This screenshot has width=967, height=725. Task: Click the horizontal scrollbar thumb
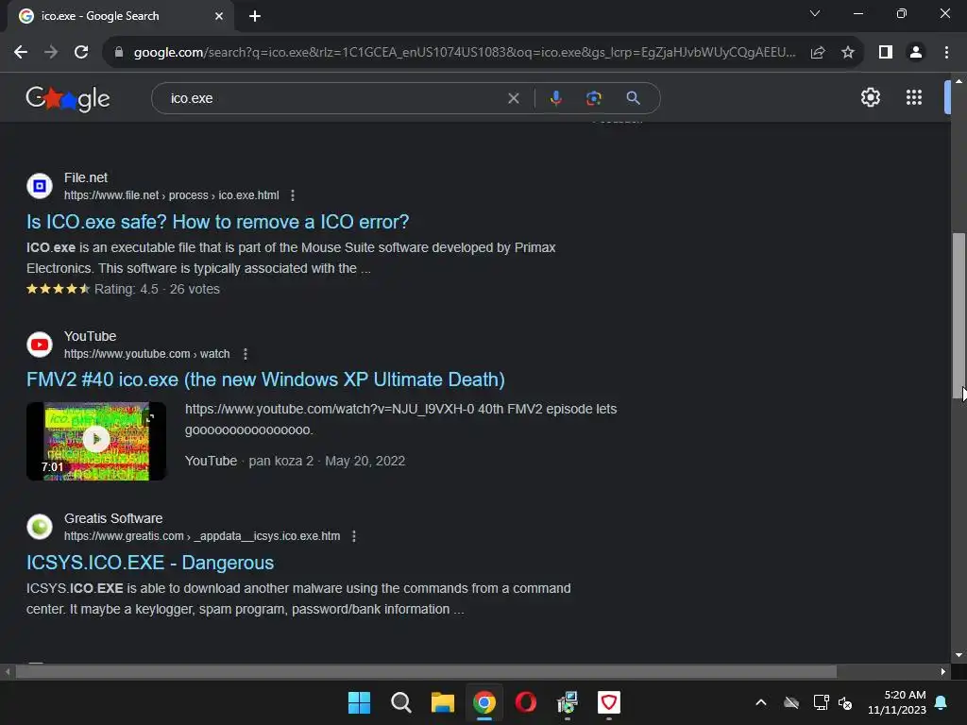click(x=426, y=671)
